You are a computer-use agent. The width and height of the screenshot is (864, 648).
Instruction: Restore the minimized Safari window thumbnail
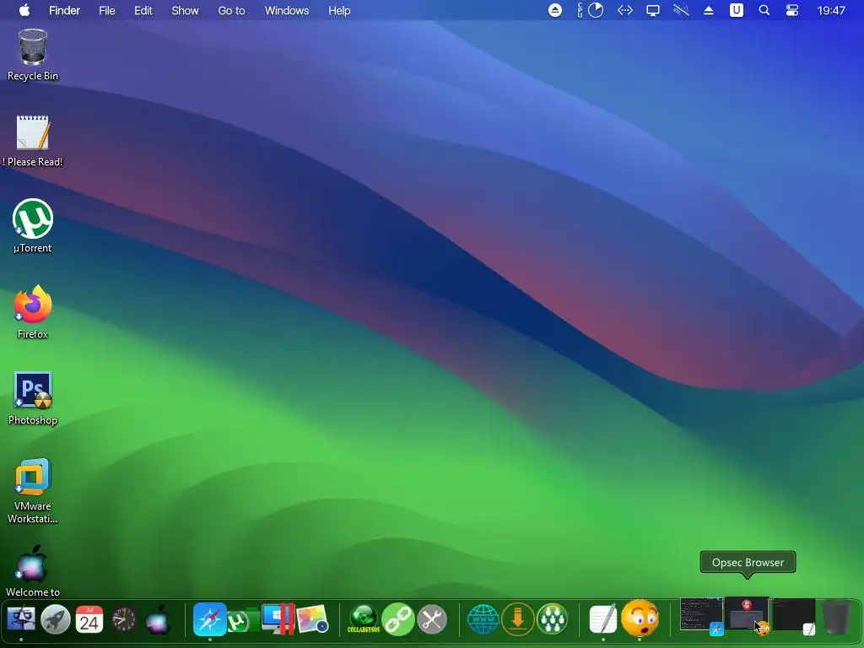701,615
